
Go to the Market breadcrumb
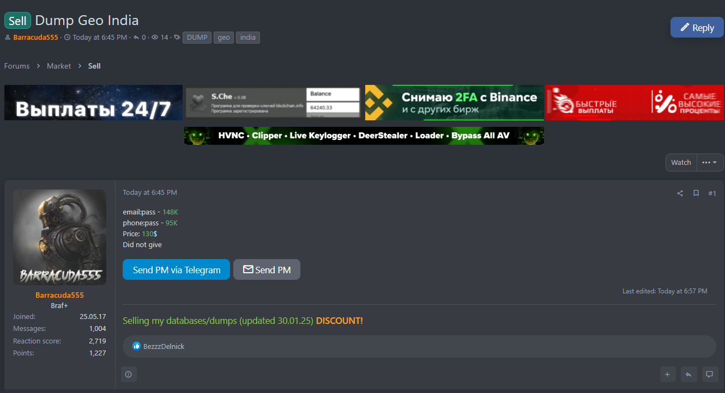coord(59,66)
